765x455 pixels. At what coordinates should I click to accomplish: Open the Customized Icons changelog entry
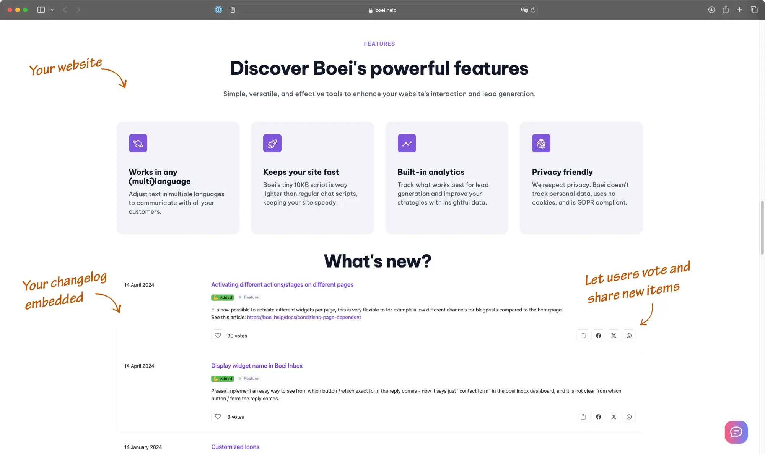[235, 447]
